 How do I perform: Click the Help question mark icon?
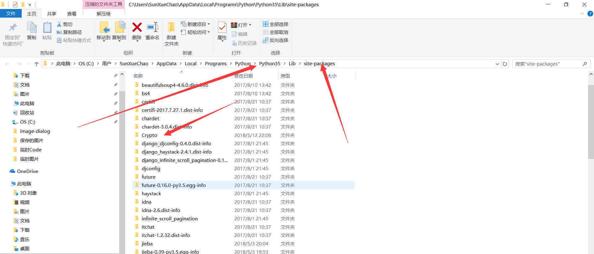click(x=590, y=14)
